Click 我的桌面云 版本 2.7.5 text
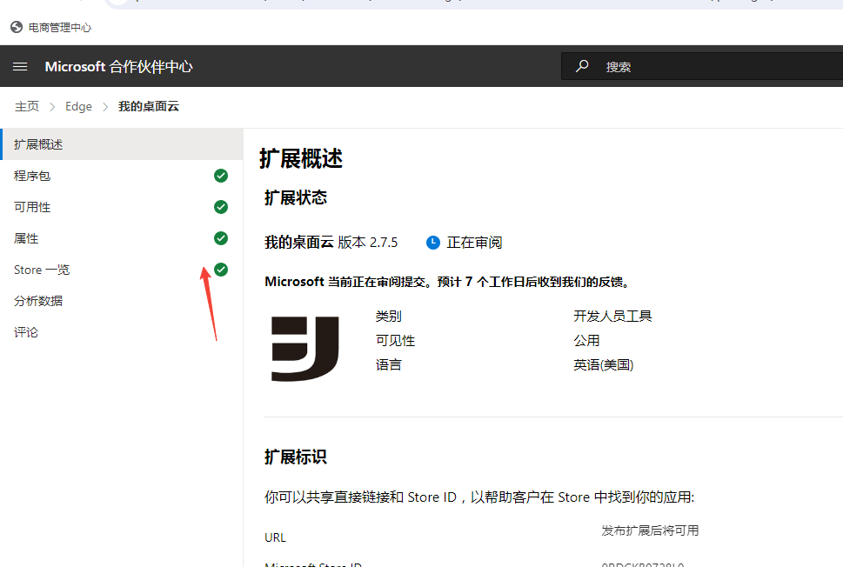Viewport: 843px width, 567px height. (331, 243)
